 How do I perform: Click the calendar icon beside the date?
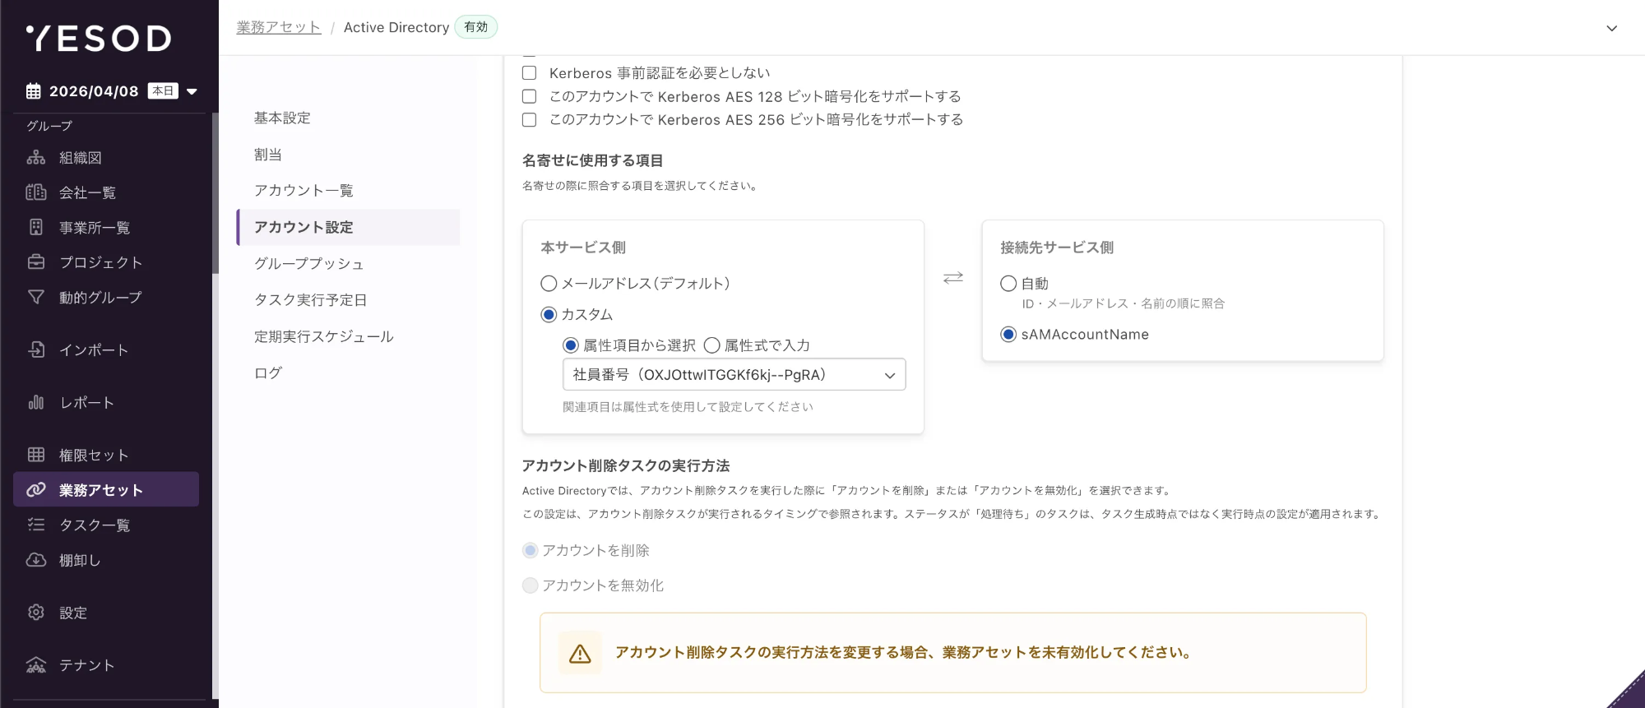point(33,91)
